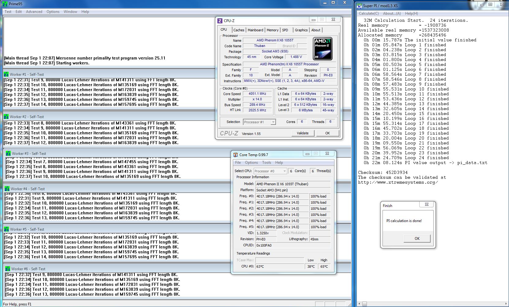Open the Options menu in Core Temp
This screenshot has width=509, height=307.
click(x=251, y=163)
